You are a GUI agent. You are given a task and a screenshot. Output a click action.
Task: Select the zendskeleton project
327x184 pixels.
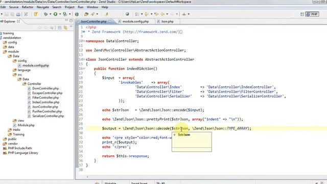coord(12,38)
